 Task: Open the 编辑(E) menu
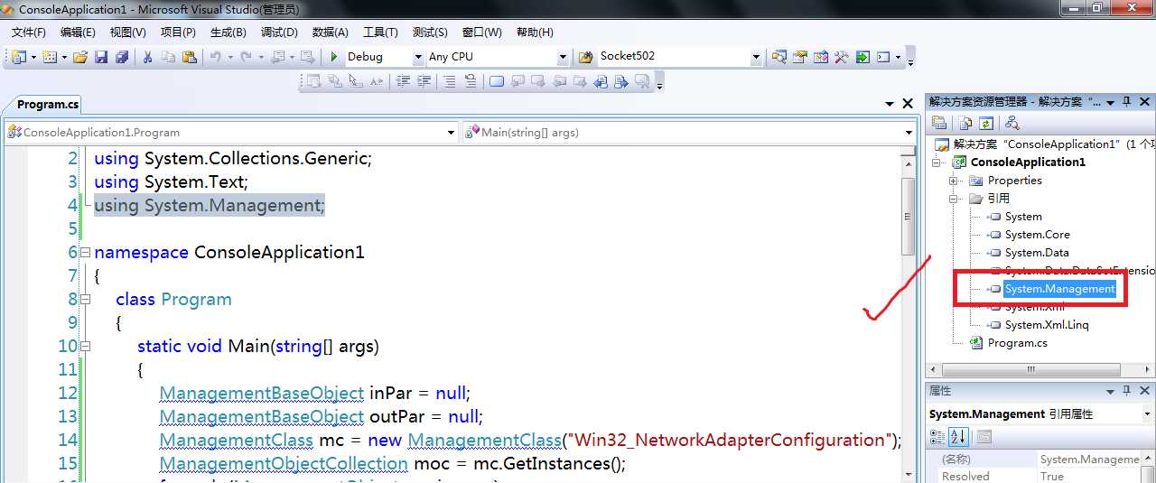tap(78, 33)
